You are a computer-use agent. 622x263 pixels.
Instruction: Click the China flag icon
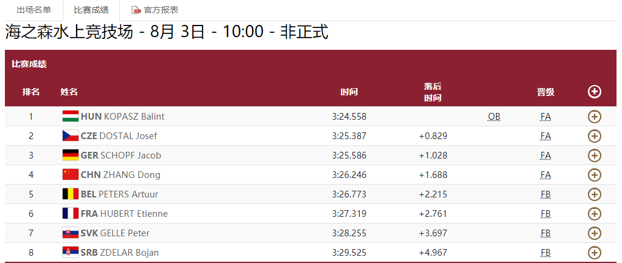pyautogui.click(x=71, y=175)
